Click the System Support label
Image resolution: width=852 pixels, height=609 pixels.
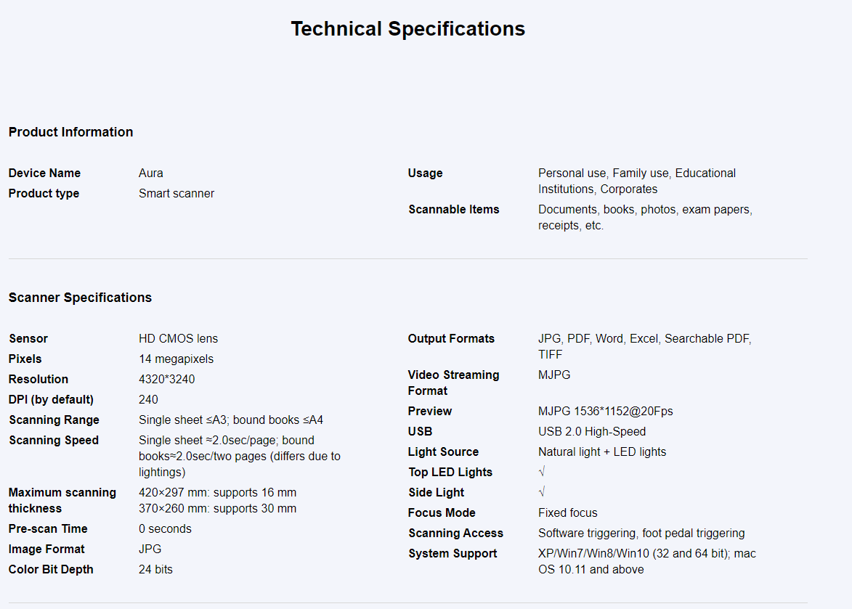pyautogui.click(x=452, y=554)
